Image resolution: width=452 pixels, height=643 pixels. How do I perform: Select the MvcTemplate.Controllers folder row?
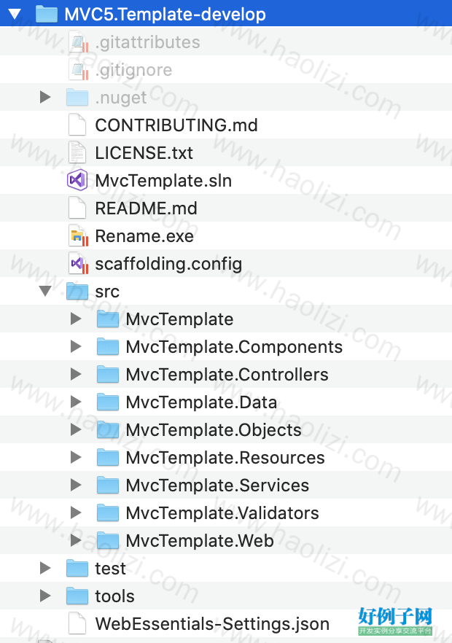pos(226,375)
